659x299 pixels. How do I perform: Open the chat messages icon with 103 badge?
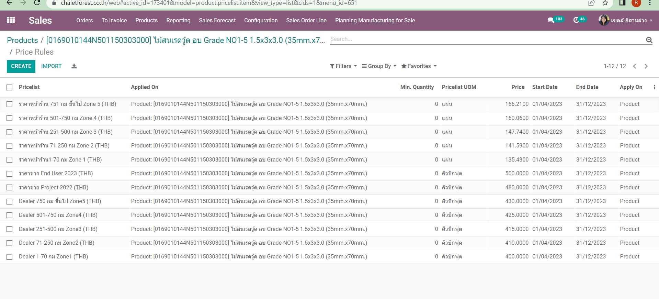click(x=551, y=20)
